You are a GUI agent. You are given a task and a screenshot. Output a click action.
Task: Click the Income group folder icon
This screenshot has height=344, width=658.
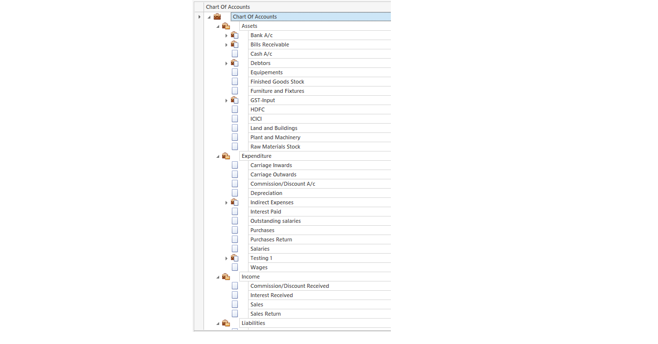click(x=226, y=277)
